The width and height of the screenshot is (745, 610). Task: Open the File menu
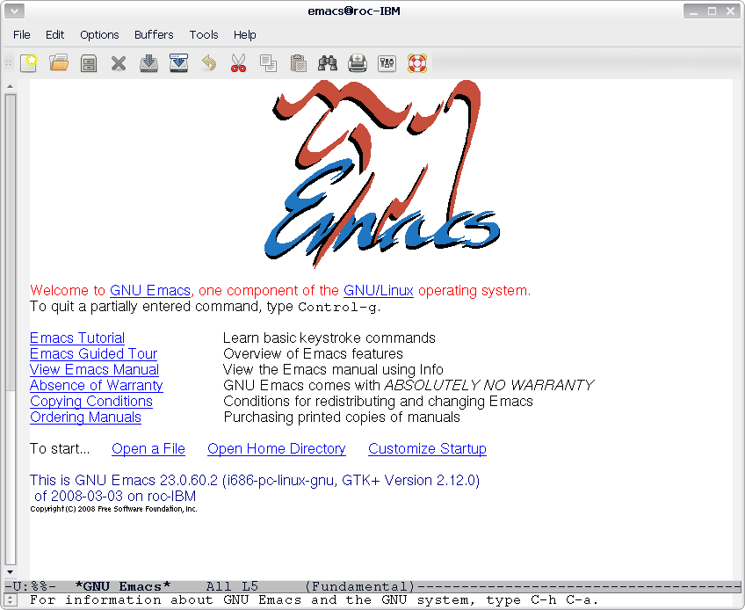pos(22,34)
